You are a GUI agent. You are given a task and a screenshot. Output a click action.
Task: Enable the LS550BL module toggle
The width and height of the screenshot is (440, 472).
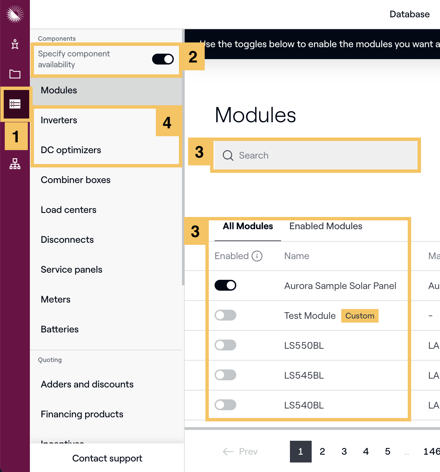point(225,345)
